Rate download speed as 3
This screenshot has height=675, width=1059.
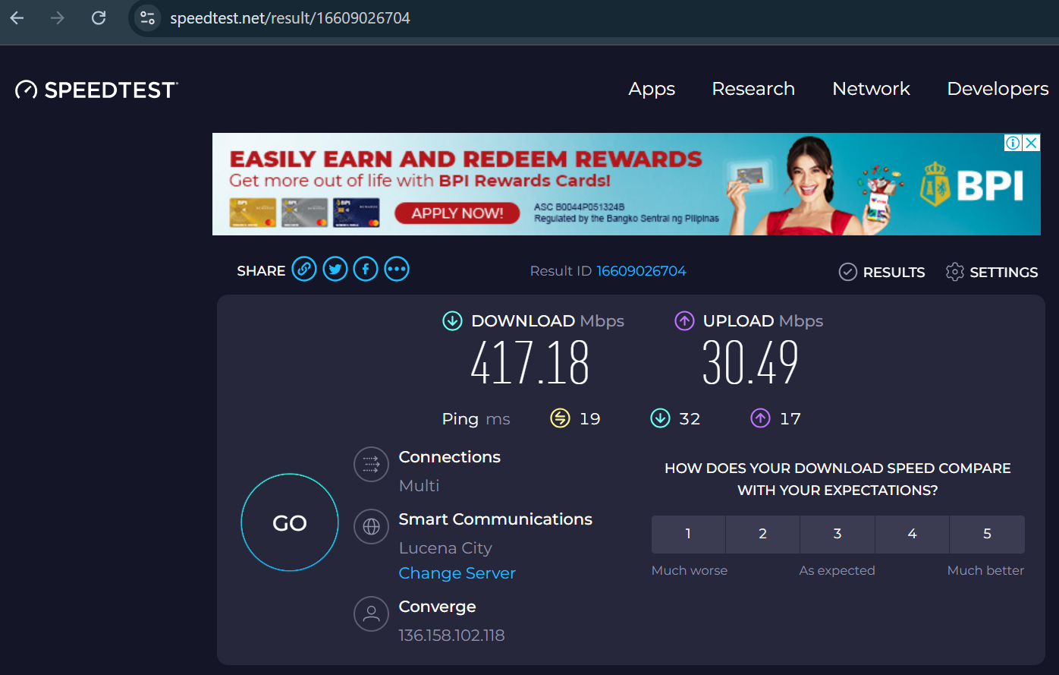click(x=837, y=534)
